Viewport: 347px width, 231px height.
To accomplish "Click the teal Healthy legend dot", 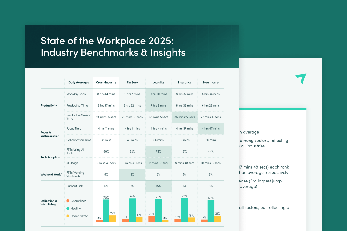I will click(68, 208).
